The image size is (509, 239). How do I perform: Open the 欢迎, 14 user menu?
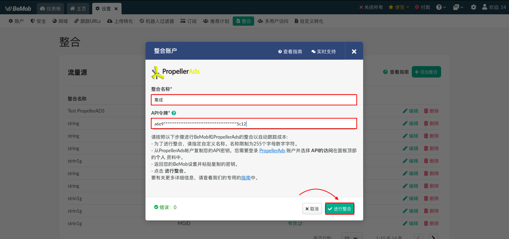pos(494,6)
